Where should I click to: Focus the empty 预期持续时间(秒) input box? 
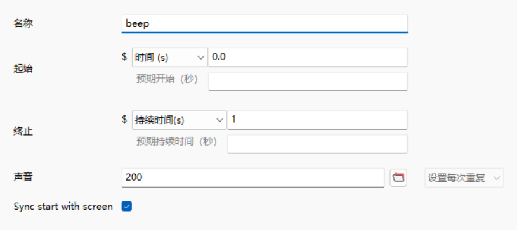[x=317, y=144]
